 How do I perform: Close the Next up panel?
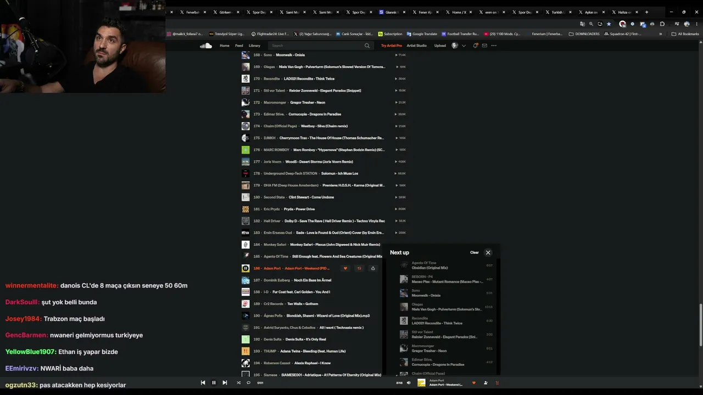[488, 252]
